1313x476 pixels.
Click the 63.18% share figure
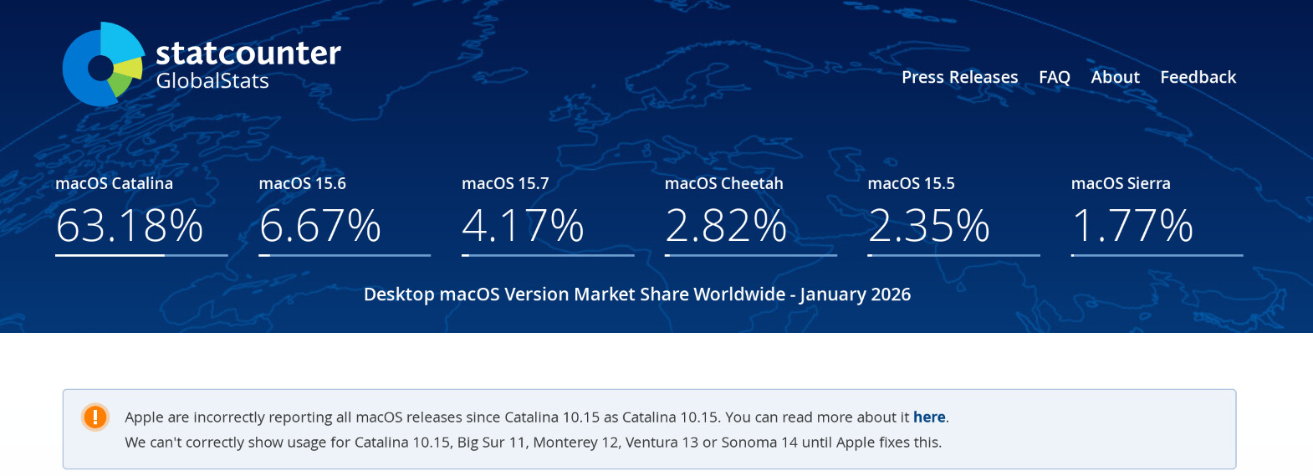[130, 226]
